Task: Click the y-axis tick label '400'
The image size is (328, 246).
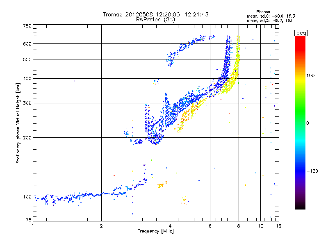Action: point(27,79)
